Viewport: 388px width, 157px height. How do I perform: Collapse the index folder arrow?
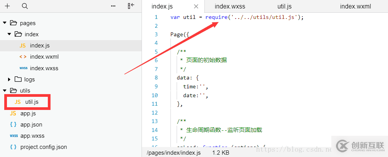point(9,34)
